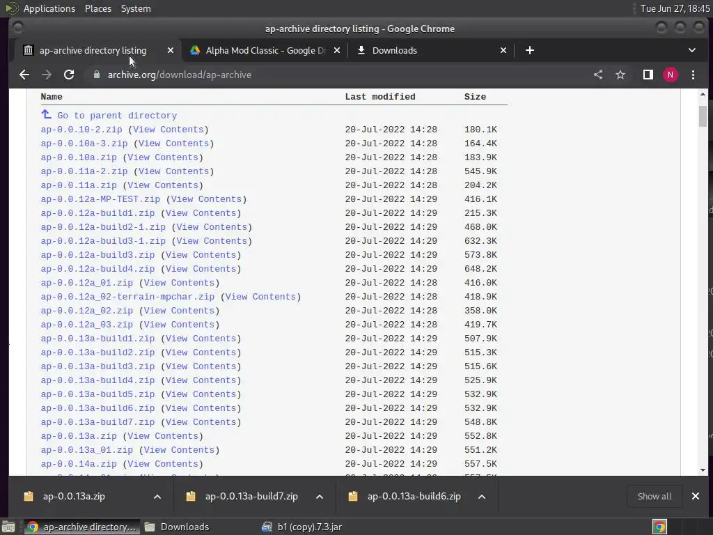Click the ap-0.0.13a-build7.zip file icon in downloads bar

(x=191, y=496)
